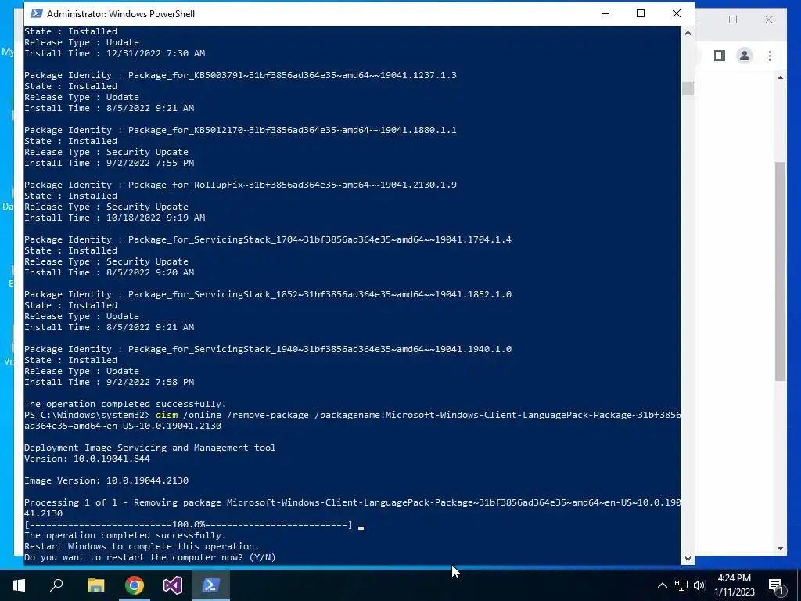This screenshot has width=801, height=601.
Task: Click the 'Version: 10.0.19041.844' line
Action: click(x=87, y=459)
